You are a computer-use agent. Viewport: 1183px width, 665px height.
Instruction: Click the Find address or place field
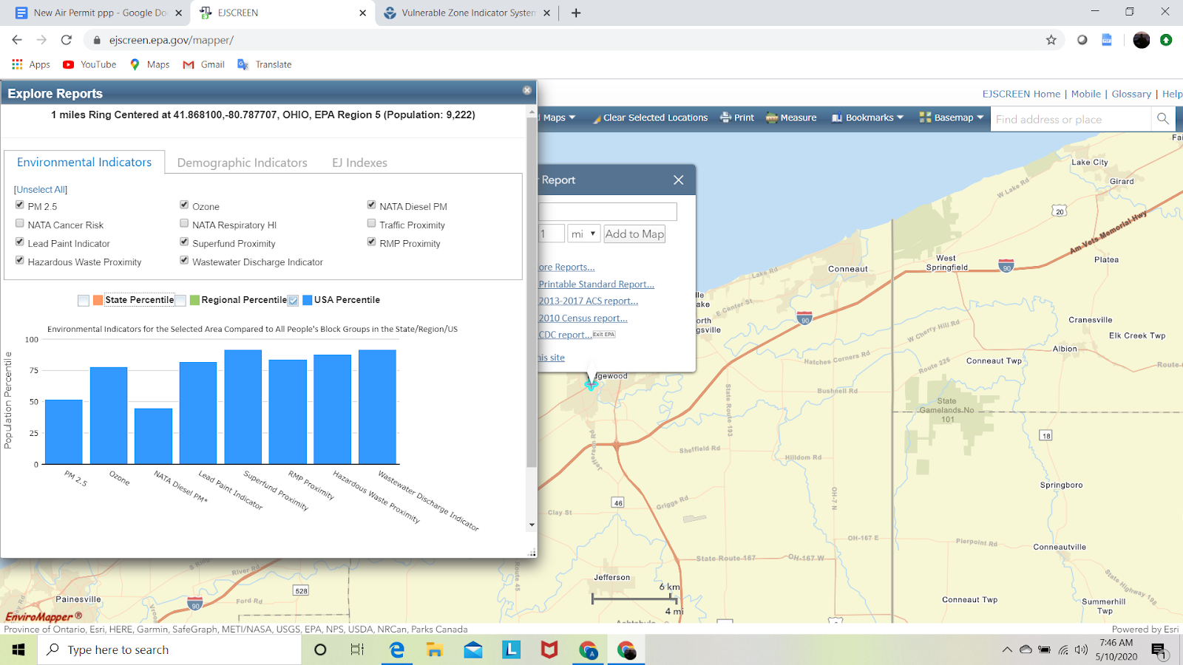coord(1070,119)
